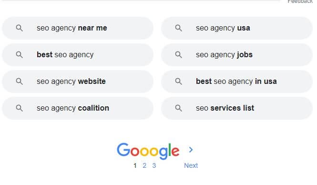Click magnifier icon beside 'seo agency usa'
The width and height of the screenshot is (317, 185).
point(178,28)
